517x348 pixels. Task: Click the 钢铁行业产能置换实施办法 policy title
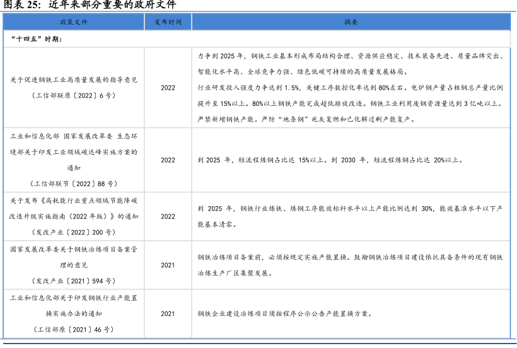74,305
